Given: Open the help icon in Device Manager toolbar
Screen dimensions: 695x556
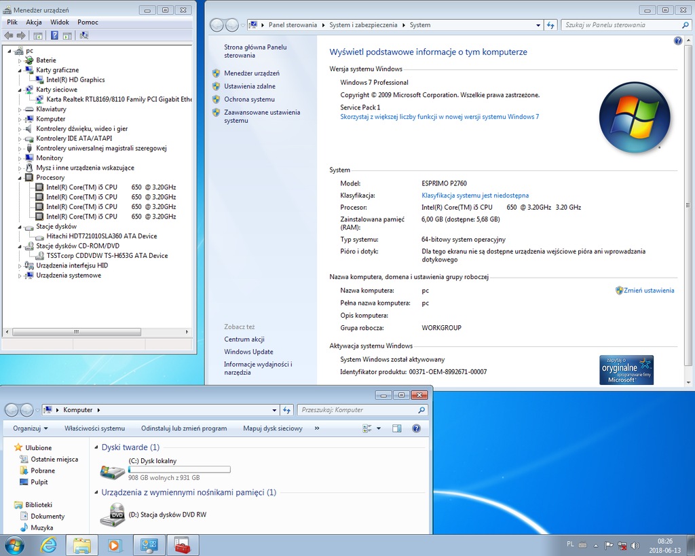Looking at the screenshot, I should point(54,35).
